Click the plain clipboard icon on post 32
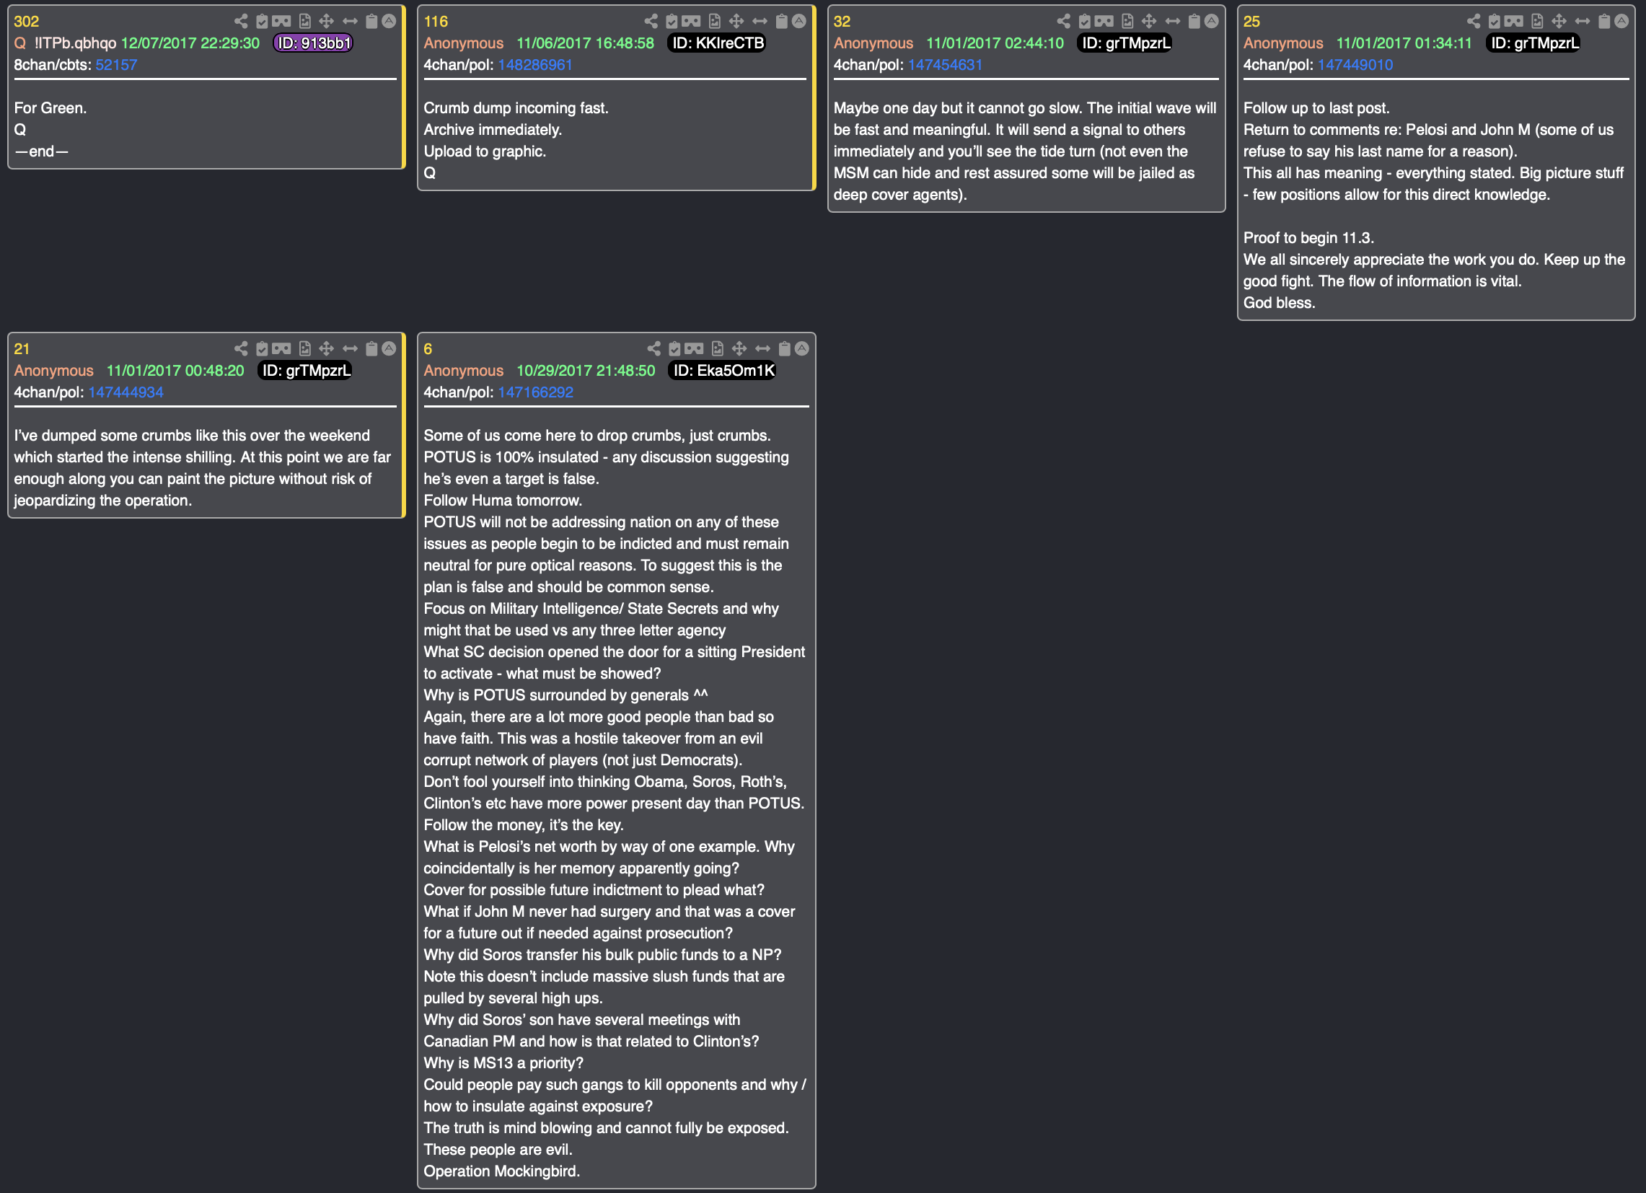The height and width of the screenshot is (1193, 1646). [x=1194, y=21]
